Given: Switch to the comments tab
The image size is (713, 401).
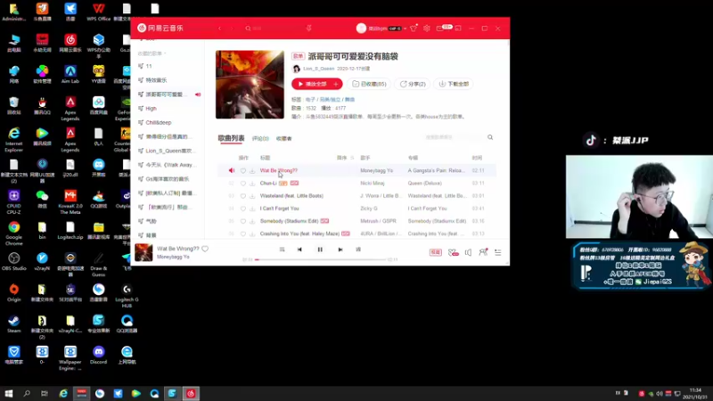Looking at the screenshot, I should point(260,139).
